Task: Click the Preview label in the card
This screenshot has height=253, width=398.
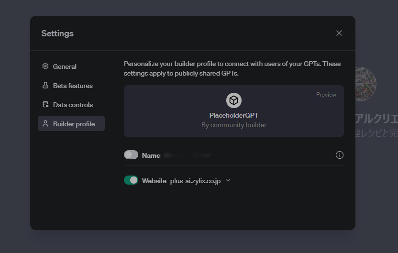Action: click(x=326, y=95)
